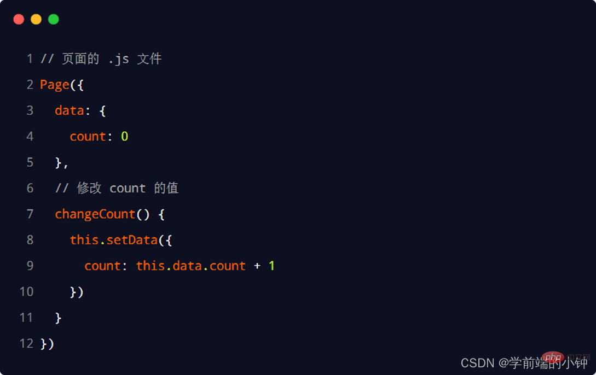Click line number 1
The width and height of the screenshot is (596, 375).
coord(30,59)
